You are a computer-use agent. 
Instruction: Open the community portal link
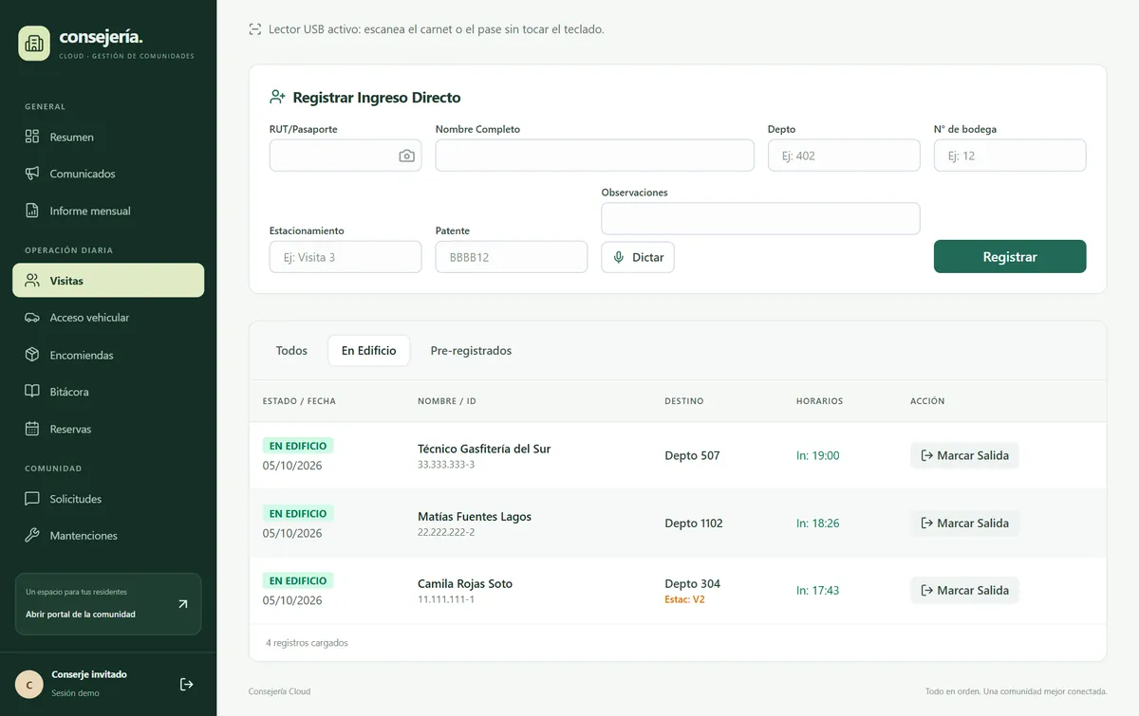(x=108, y=604)
